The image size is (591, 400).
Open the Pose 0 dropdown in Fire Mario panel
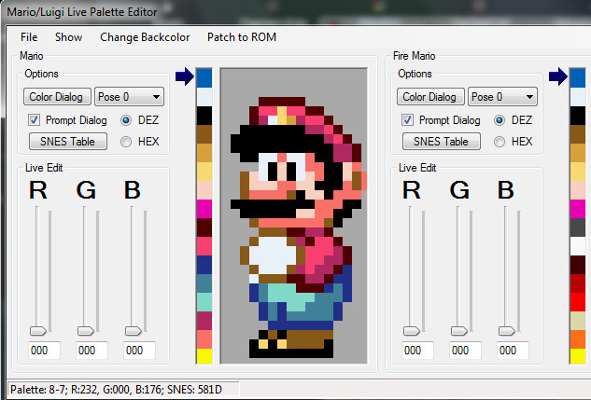502,97
